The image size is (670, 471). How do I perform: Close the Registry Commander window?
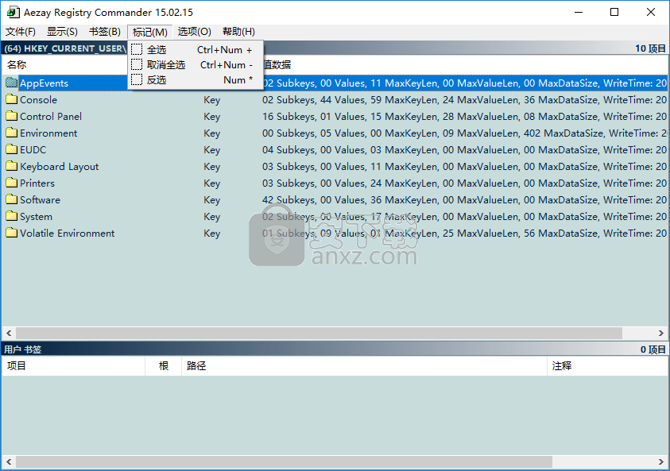tap(651, 12)
